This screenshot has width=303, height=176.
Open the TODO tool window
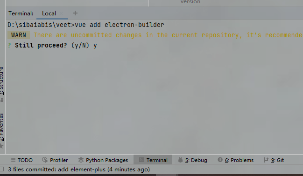[21, 160]
